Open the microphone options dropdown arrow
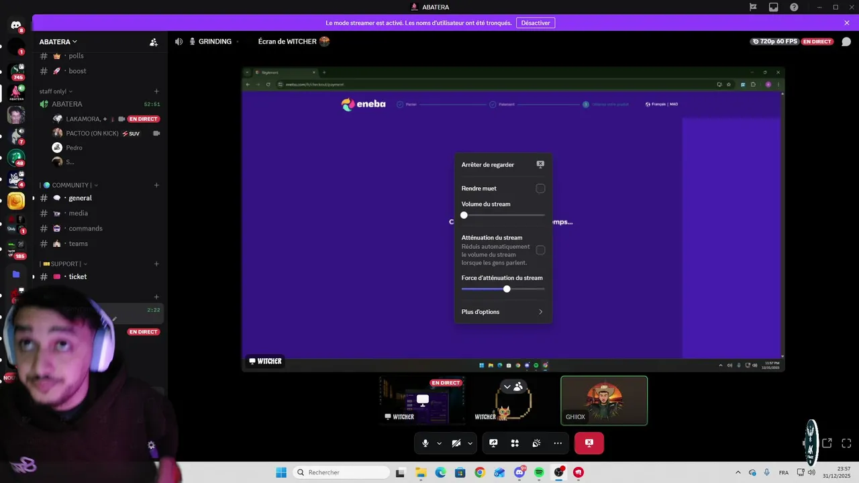The width and height of the screenshot is (859, 483). pos(439,443)
